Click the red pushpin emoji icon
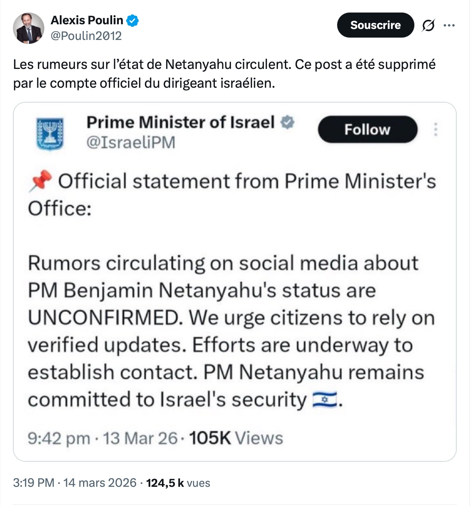472x506 pixels. [x=41, y=182]
